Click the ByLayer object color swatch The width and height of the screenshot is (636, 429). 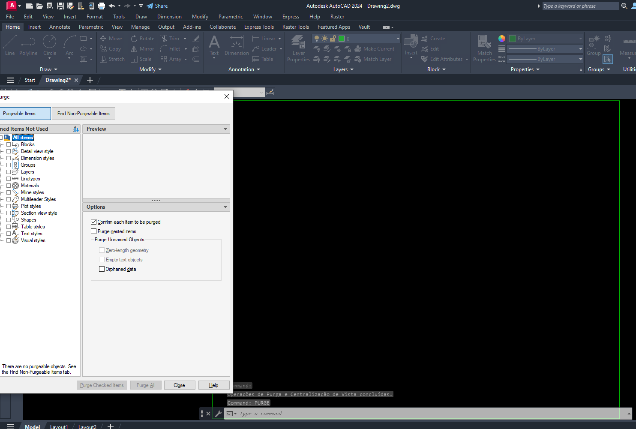pyautogui.click(x=512, y=39)
